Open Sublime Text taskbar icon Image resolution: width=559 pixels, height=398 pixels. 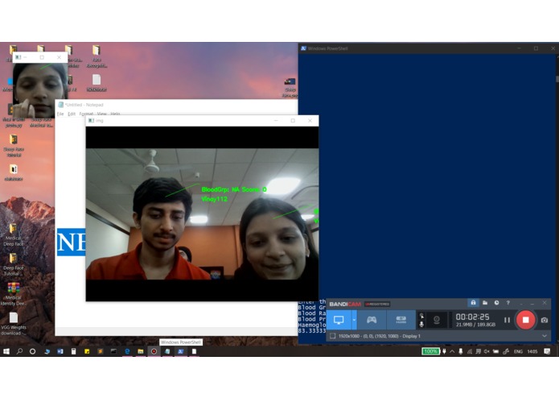[101, 351]
